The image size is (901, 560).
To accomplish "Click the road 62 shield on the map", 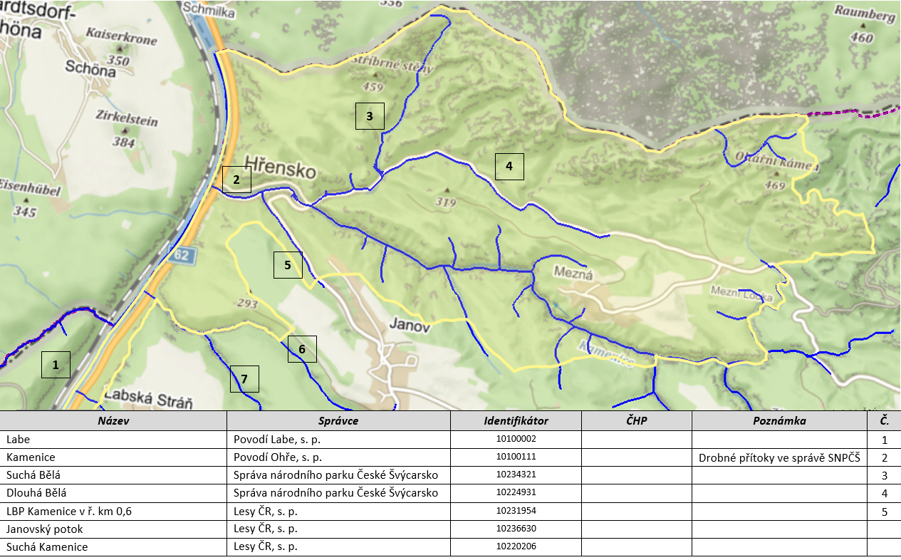I will coord(183,254).
